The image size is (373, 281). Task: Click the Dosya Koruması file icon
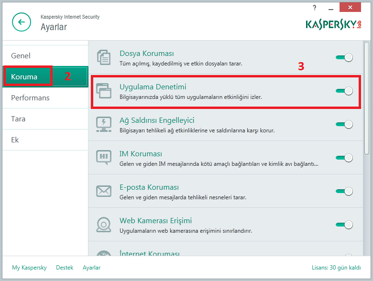(104, 57)
